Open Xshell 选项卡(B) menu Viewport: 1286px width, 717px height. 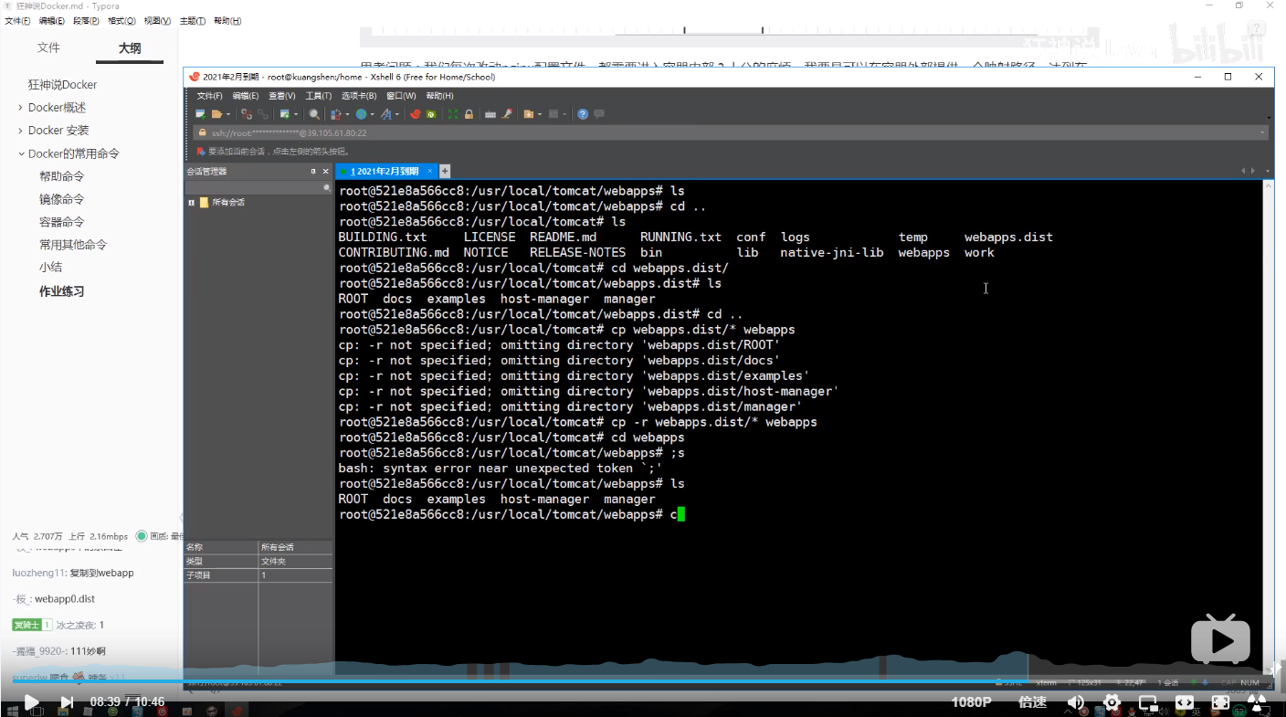[359, 96]
